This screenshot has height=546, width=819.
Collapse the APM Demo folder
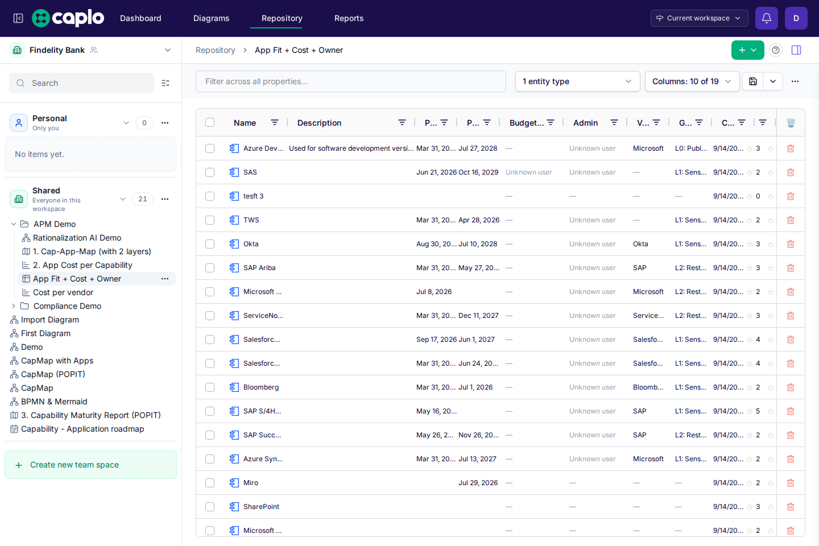pyautogui.click(x=14, y=224)
